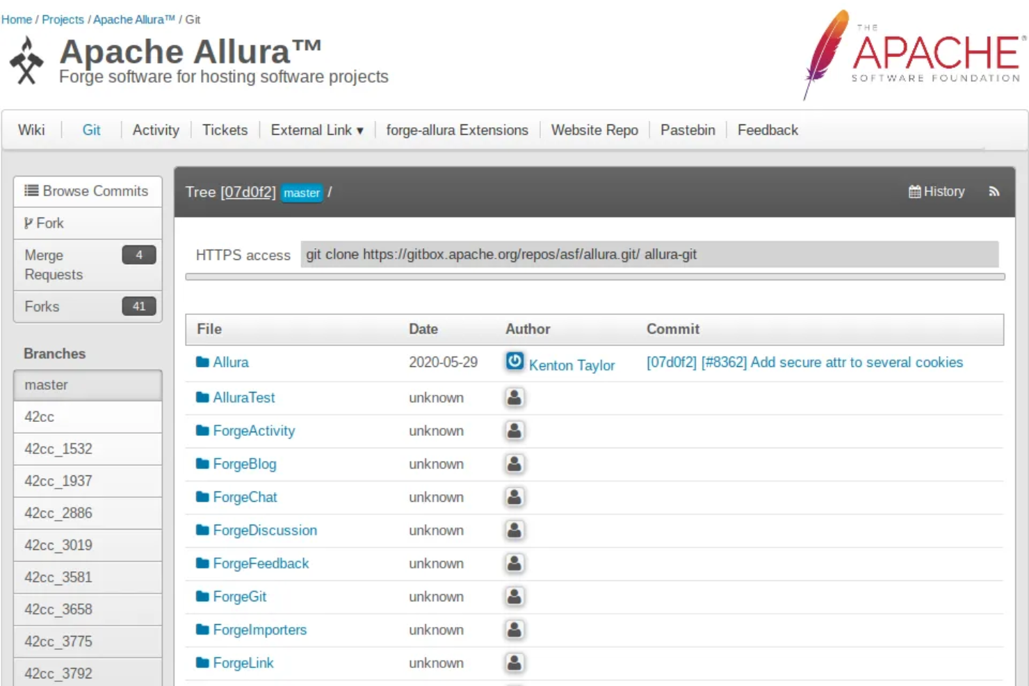Select the 42cc_1532 branch
1029x686 pixels.
pyautogui.click(x=58, y=448)
